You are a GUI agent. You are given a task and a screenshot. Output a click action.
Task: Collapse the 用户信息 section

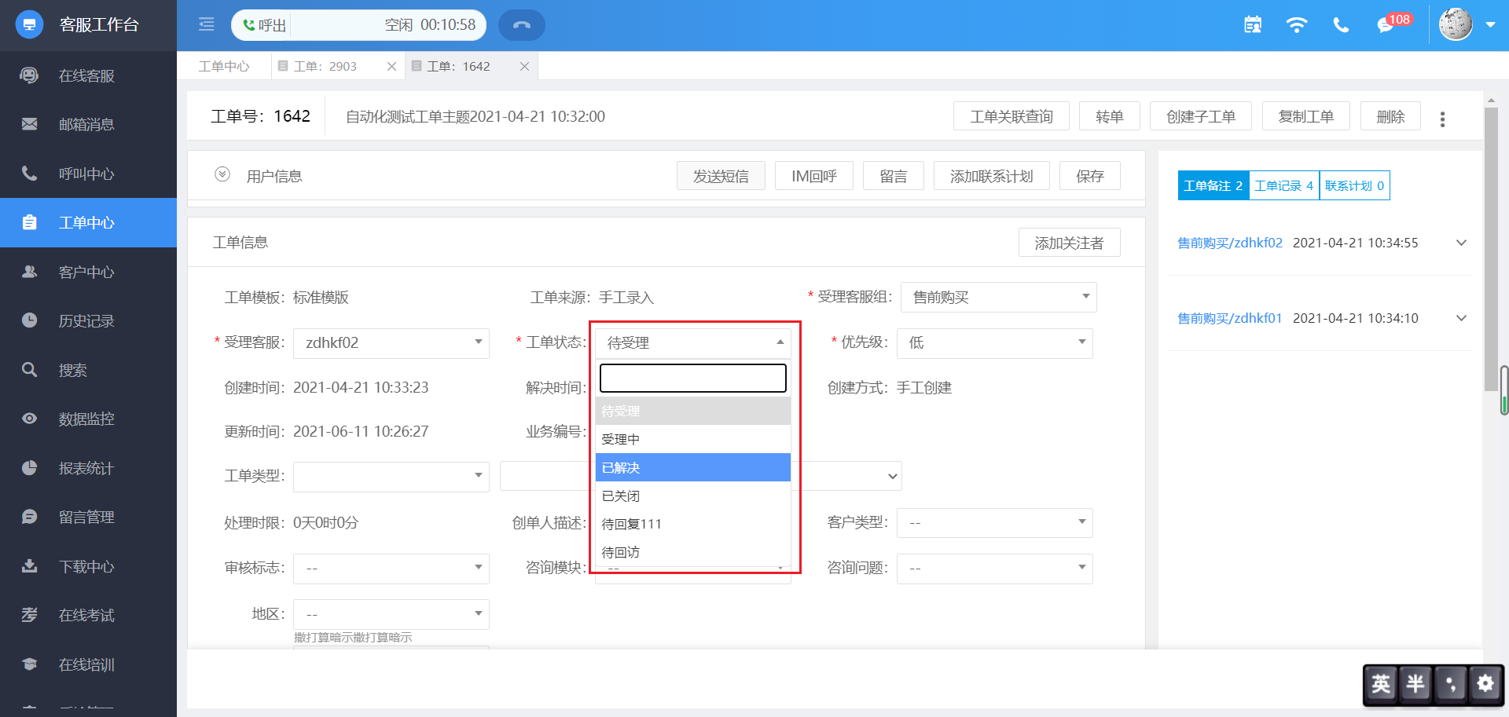pyautogui.click(x=222, y=174)
